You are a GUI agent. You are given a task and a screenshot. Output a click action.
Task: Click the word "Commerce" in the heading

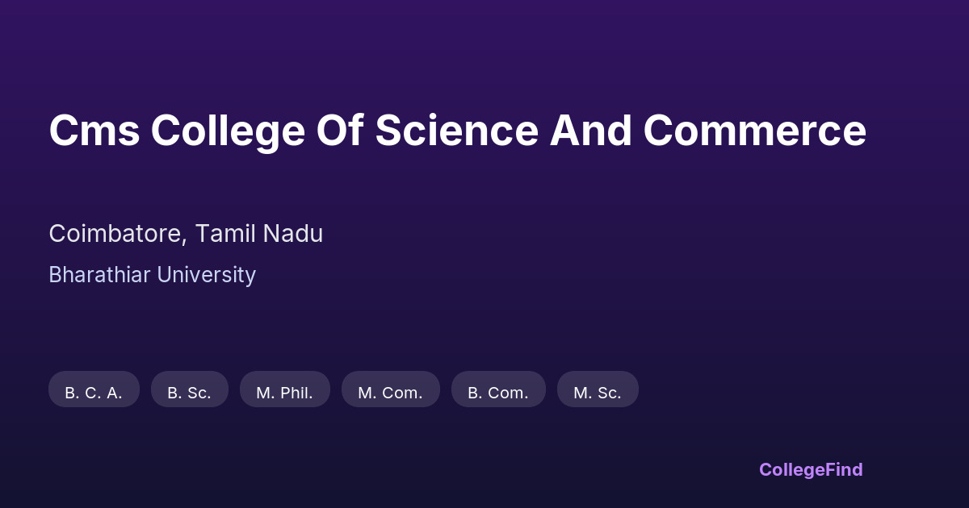pos(754,131)
